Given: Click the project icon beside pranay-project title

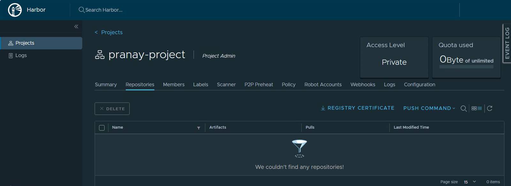Looking at the screenshot, I should [x=100, y=55].
